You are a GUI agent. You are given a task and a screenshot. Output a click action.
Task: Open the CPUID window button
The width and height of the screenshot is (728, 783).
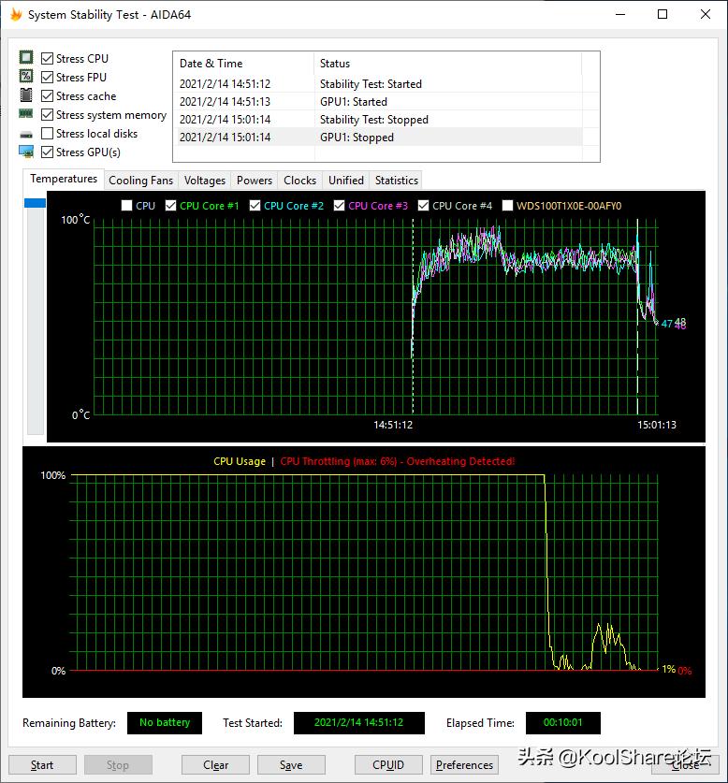point(387,764)
